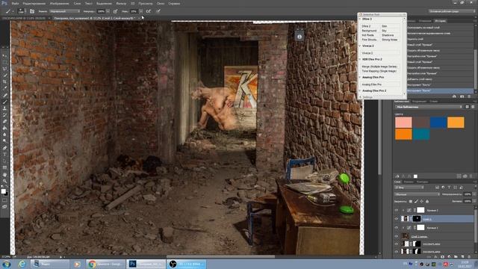Click the Sky button in Selective Tool
This screenshot has height=269, width=478.
coord(390,31)
